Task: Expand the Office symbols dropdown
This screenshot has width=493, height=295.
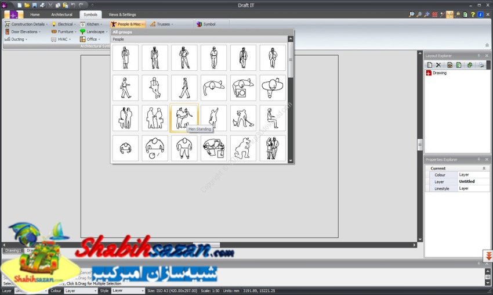Action: 90,39
